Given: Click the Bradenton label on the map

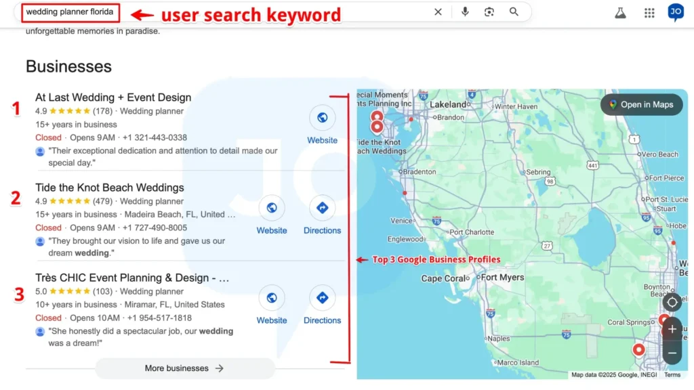Looking at the screenshot, I should tap(420, 171).
